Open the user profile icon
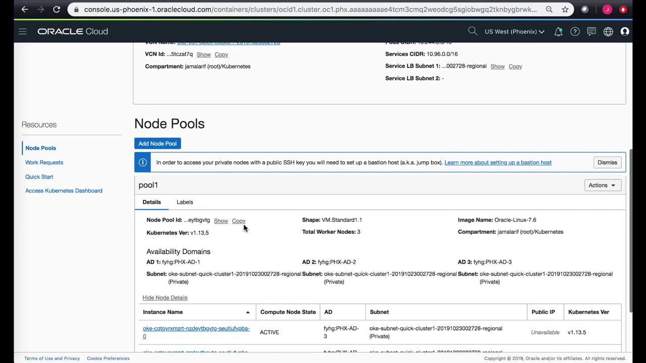 pyautogui.click(x=625, y=31)
